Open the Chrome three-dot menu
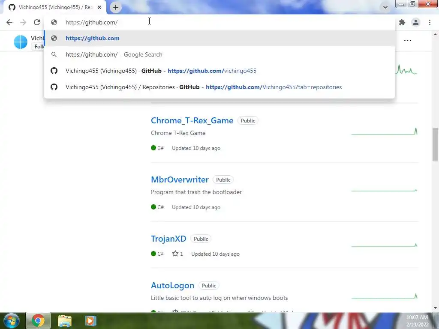The width and height of the screenshot is (439, 329). pos(430,22)
